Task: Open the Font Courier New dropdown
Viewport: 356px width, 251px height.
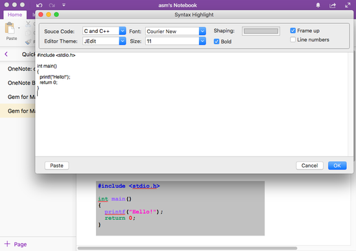Action: (x=202, y=31)
